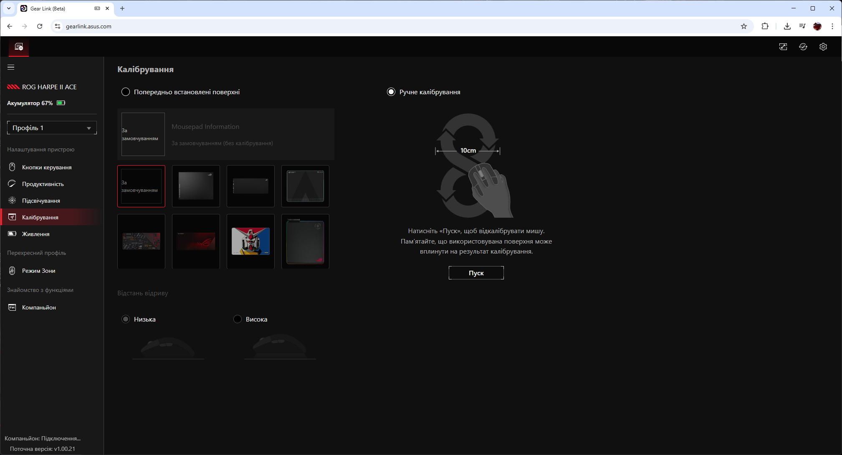The height and width of the screenshot is (455, 842).
Task: Select the preset surfaces radio option
Action: 126,92
